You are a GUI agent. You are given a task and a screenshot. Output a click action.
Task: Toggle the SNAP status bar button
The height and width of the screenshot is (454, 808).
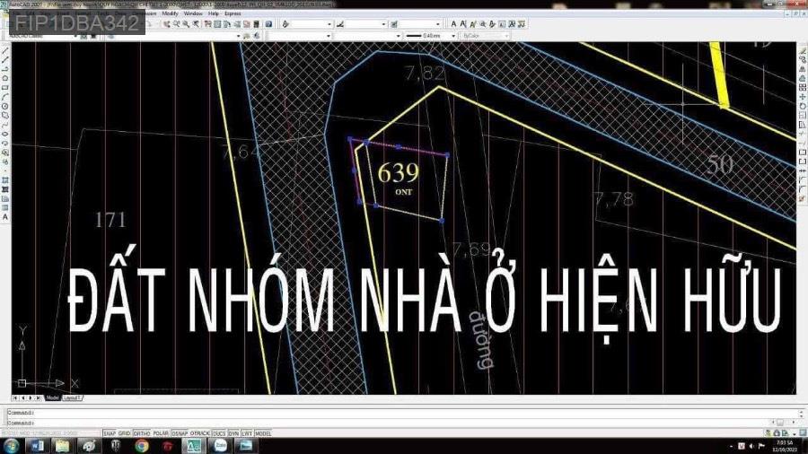110,432
